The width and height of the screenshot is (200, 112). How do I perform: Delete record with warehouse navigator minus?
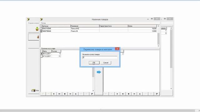[x=70, y=94]
